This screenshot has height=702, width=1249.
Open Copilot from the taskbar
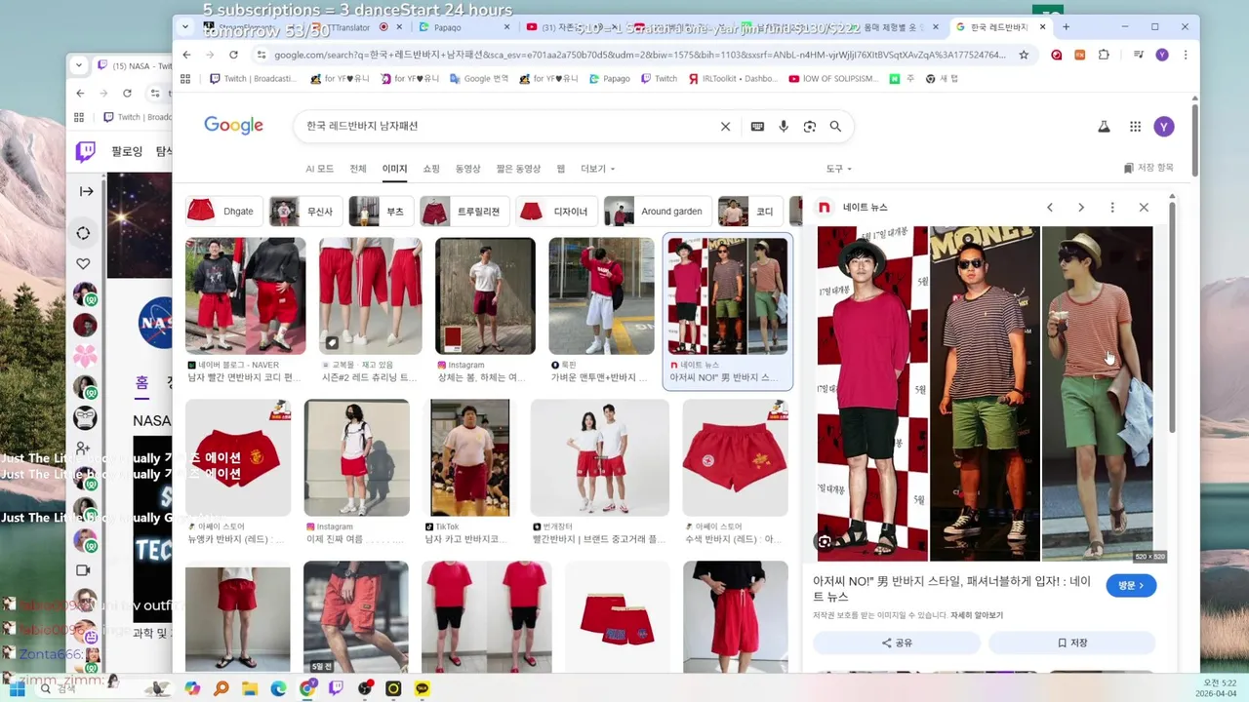192,688
